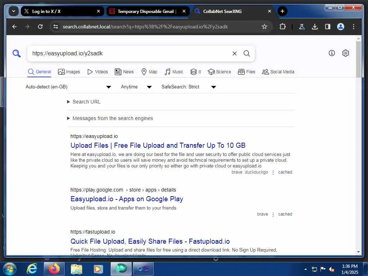This screenshot has width=368, height=276.
Task: Click the page vertical scrollbar thumb
Action: [358, 60]
